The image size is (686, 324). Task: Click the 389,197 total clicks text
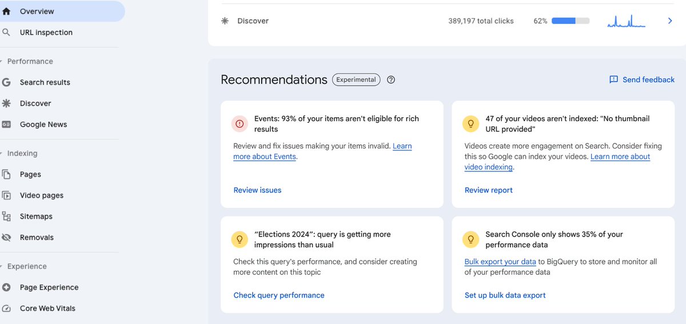[x=481, y=21]
